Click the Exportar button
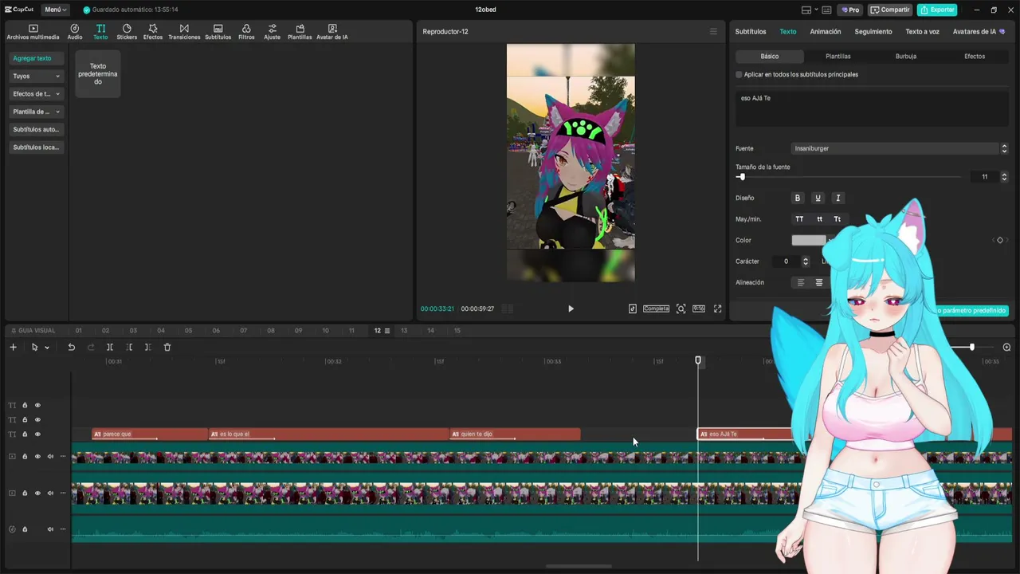 point(937,10)
